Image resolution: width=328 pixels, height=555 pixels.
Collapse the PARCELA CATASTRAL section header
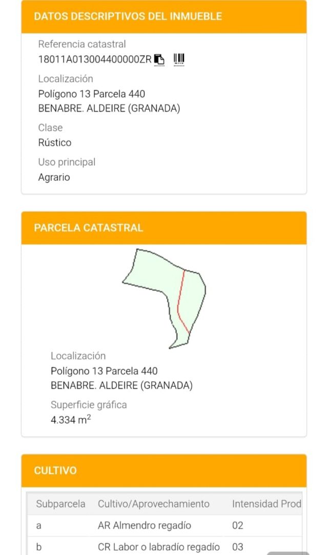(x=88, y=228)
